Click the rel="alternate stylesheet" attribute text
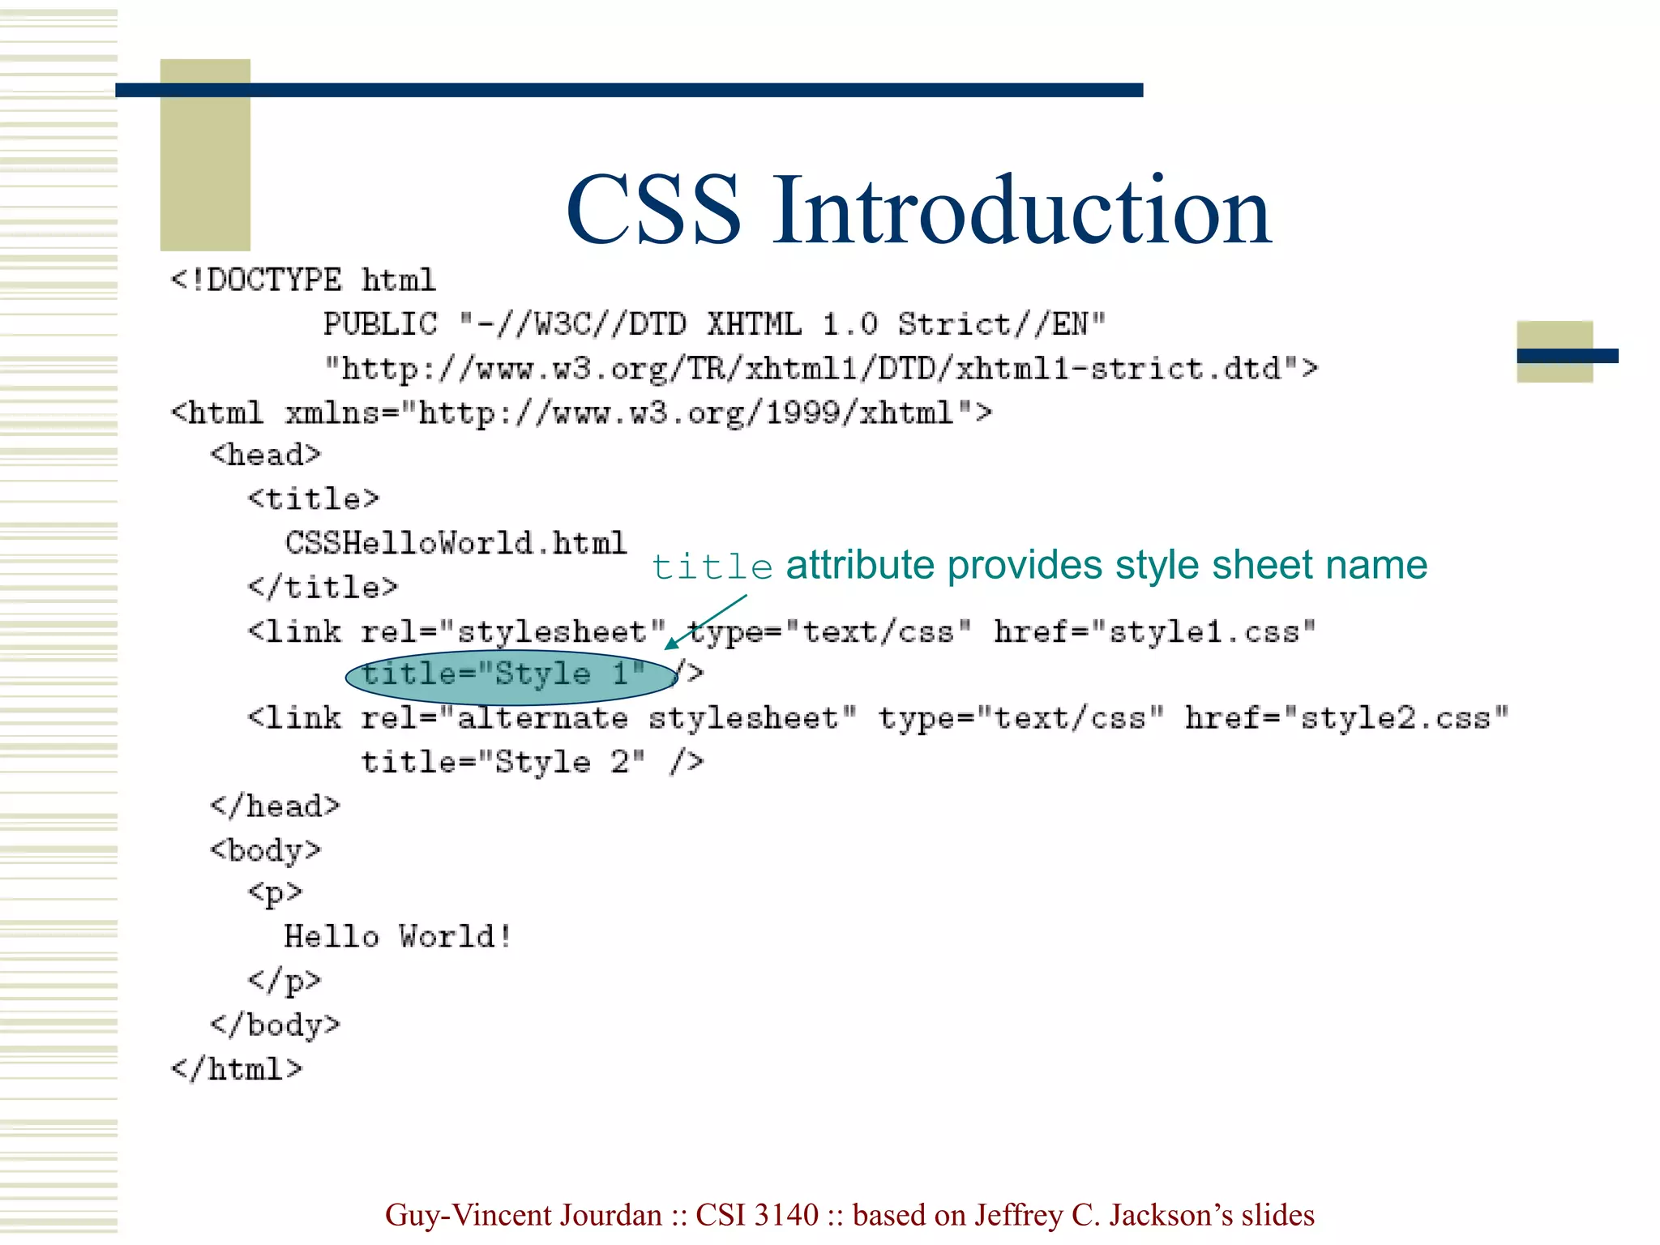This screenshot has height=1245, width=1660. pos(608,718)
